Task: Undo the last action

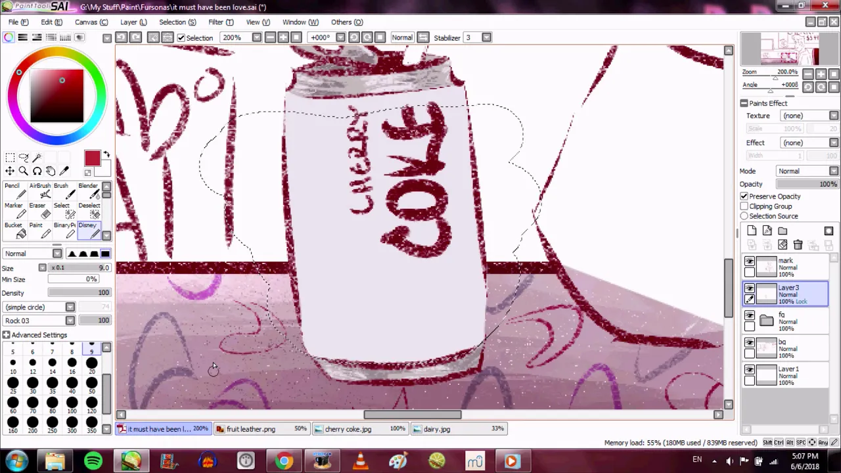Action: (122, 37)
